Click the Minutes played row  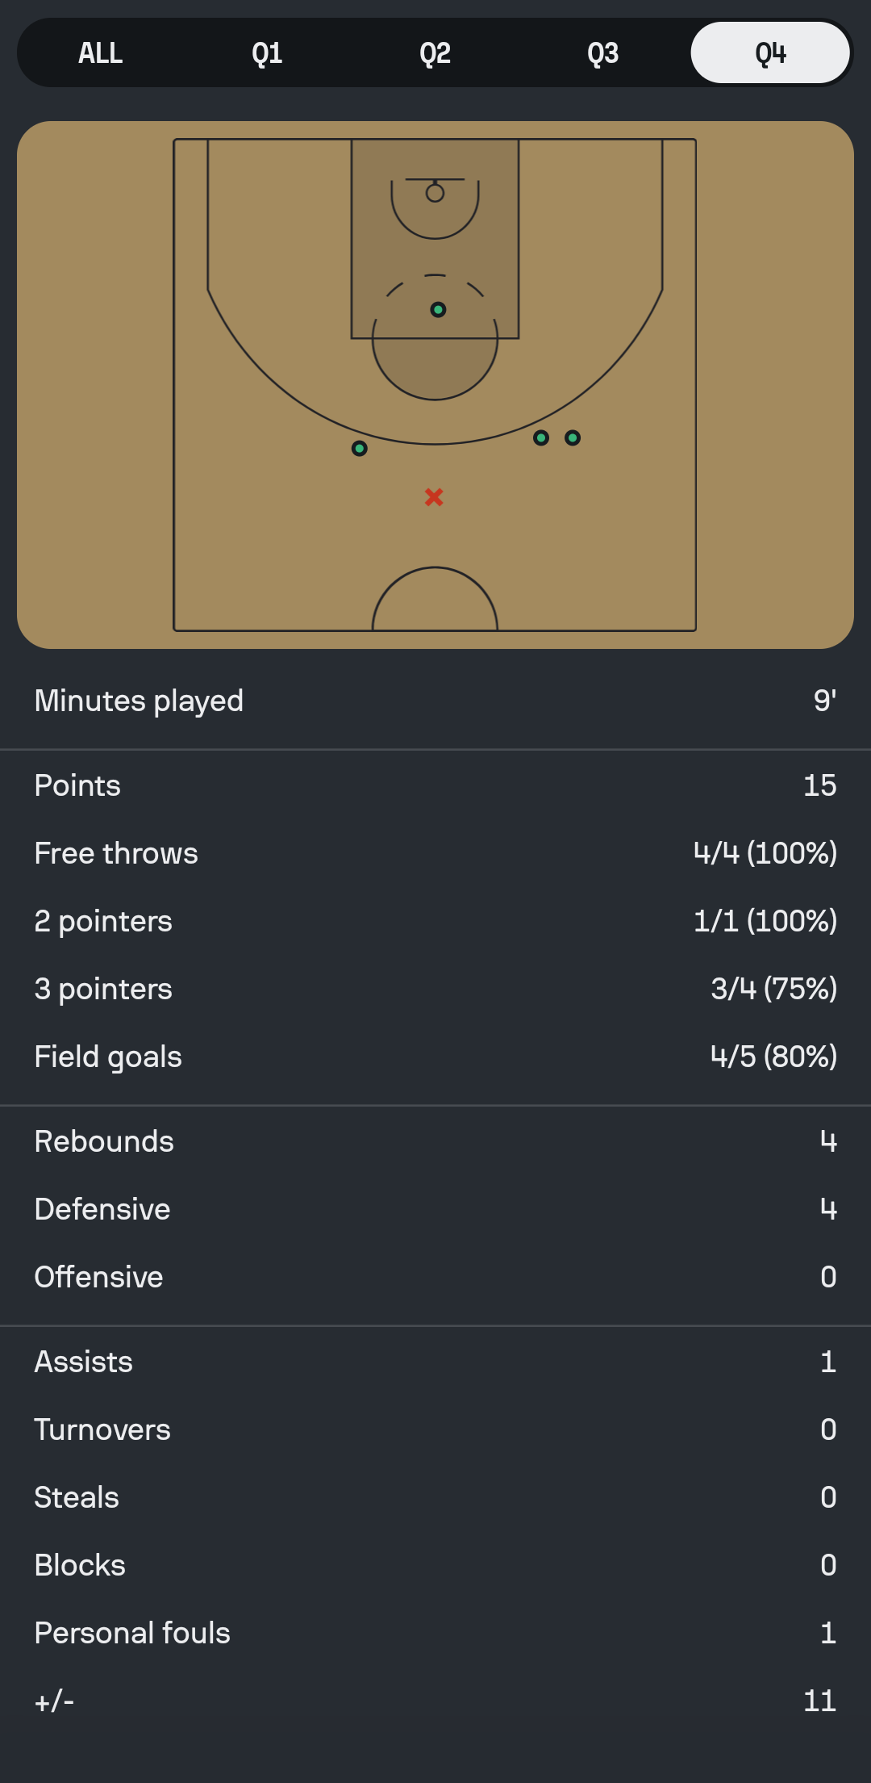click(x=435, y=701)
